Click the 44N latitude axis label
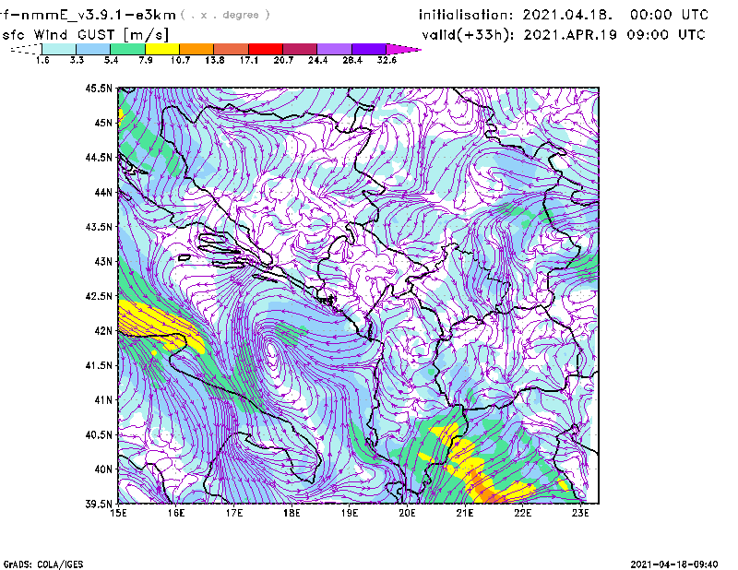The height and width of the screenshot is (570, 738). pyautogui.click(x=103, y=192)
